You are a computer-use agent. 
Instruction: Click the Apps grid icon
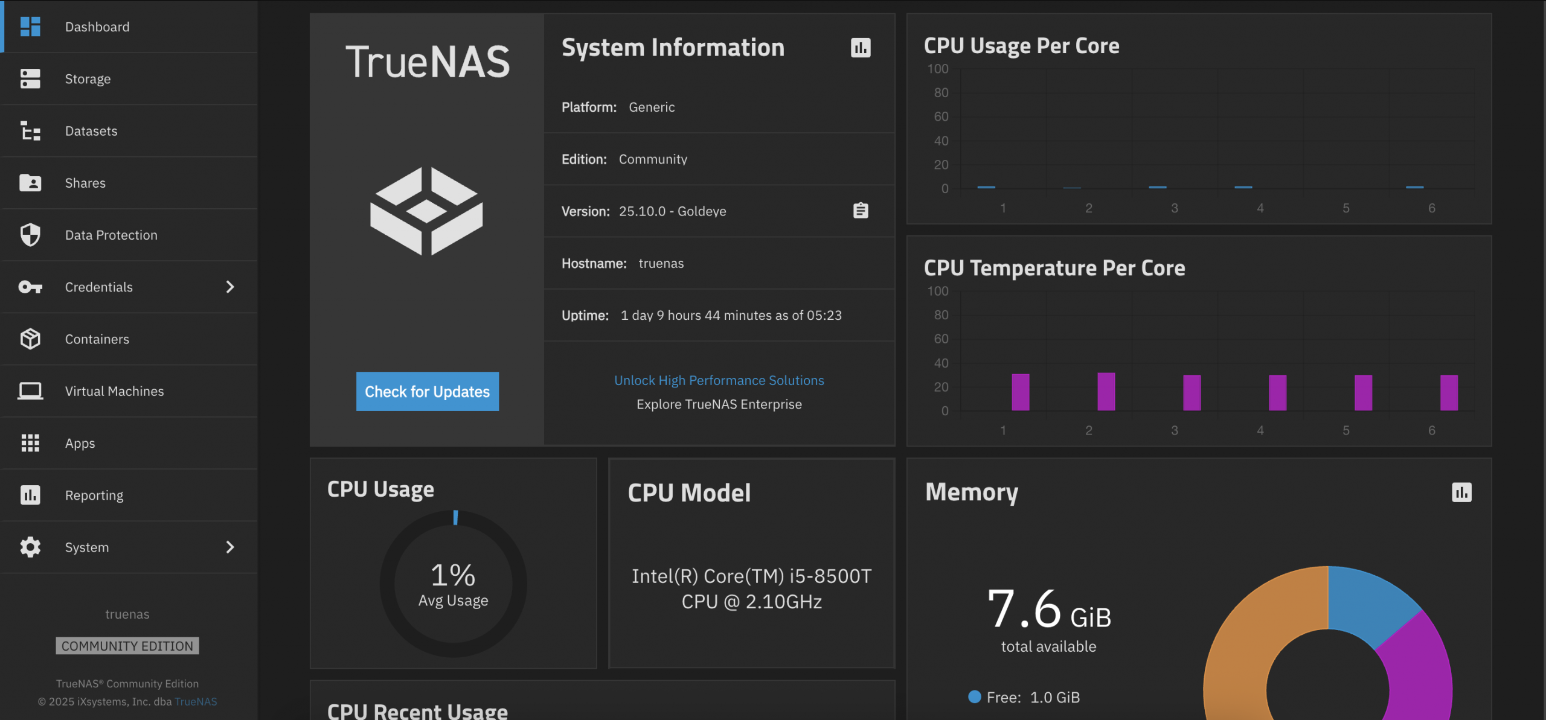pos(30,443)
